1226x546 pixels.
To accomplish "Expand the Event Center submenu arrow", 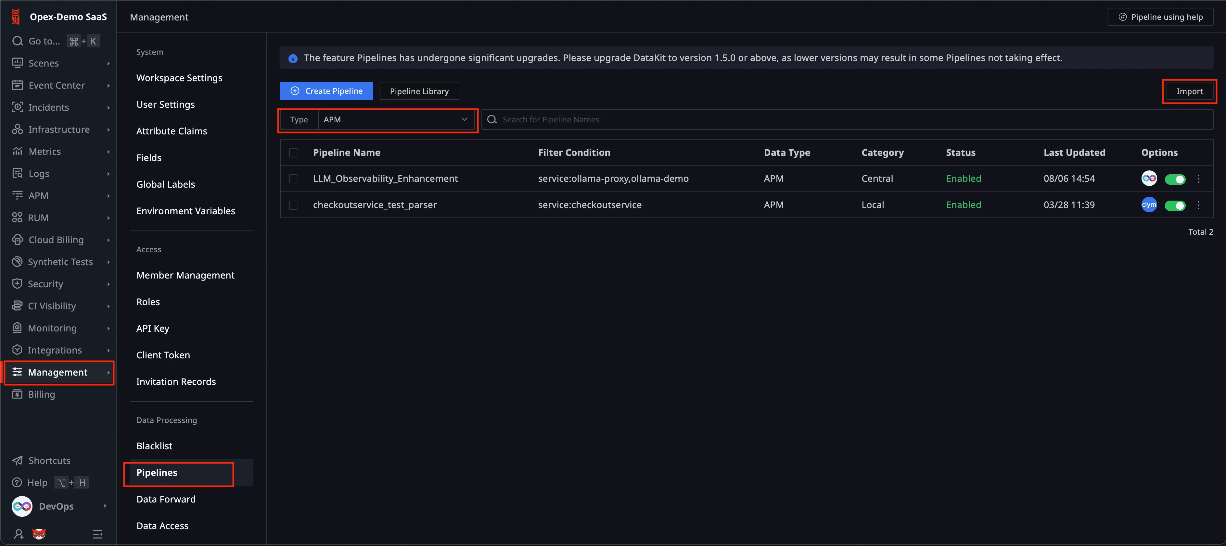I will pos(109,86).
